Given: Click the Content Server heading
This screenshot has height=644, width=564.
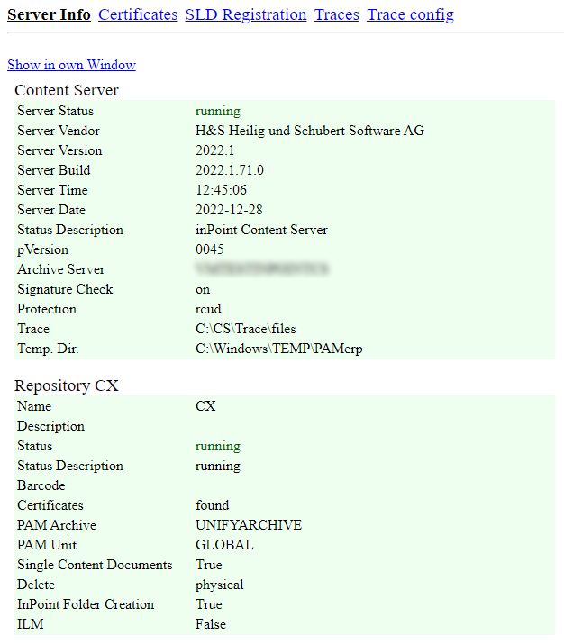Looking at the screenshot, I should tap(67, 90).
